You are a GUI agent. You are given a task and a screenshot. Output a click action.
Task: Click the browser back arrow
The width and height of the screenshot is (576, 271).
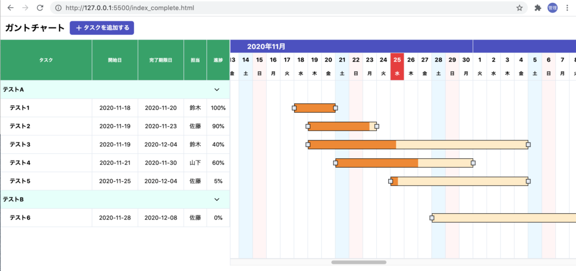[11, 8]
